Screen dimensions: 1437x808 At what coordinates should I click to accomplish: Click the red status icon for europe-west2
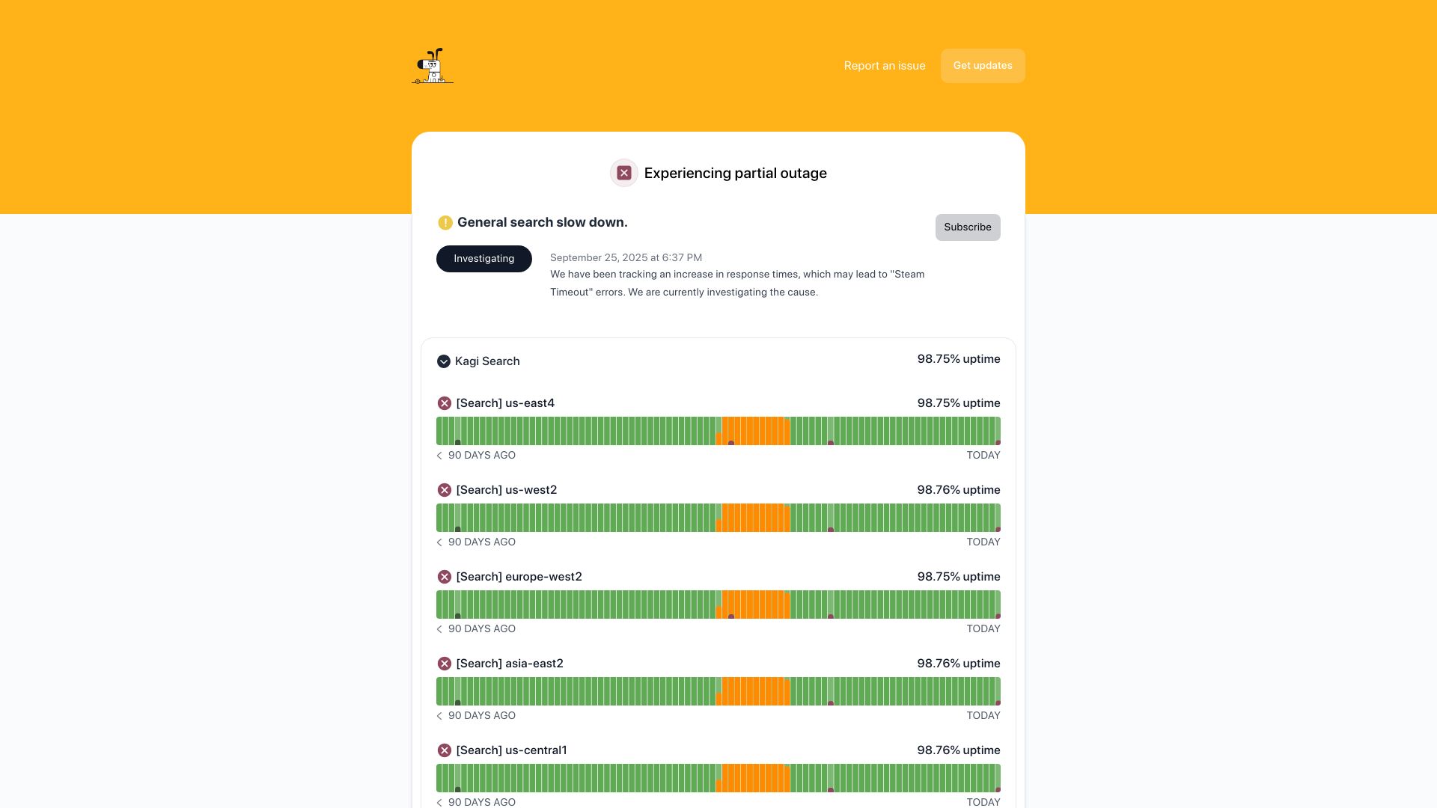coord(445,577)
